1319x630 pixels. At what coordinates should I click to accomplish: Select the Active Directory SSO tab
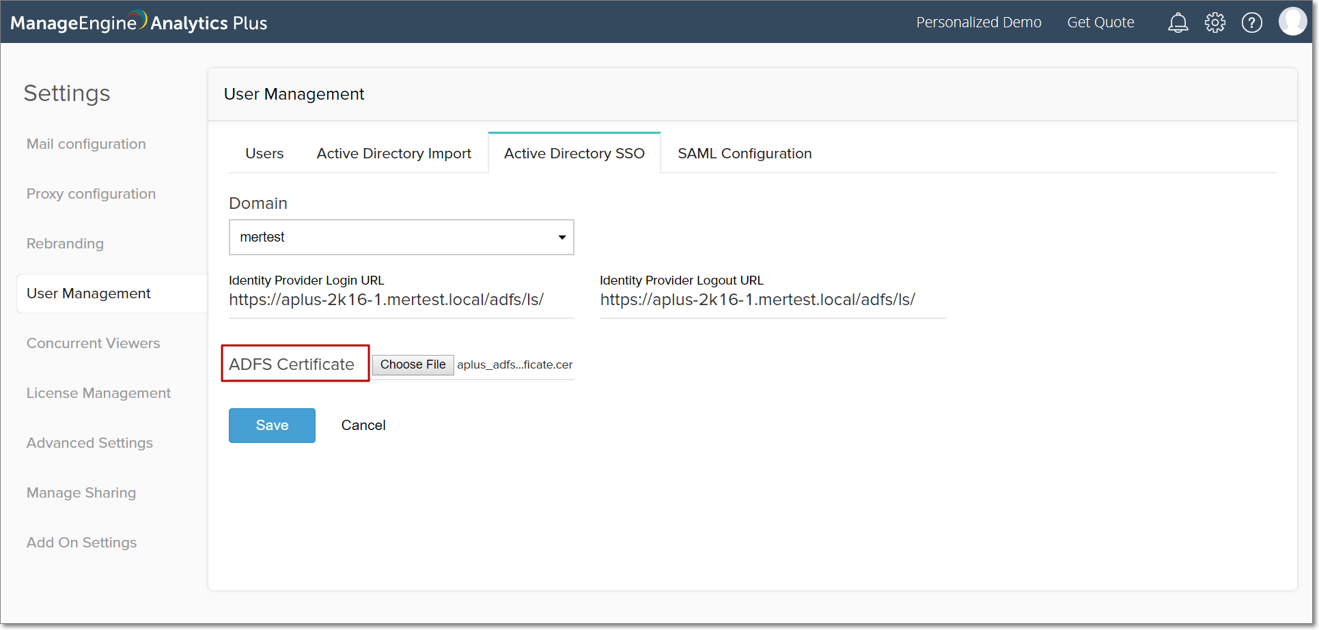click(x=574, y=154)
